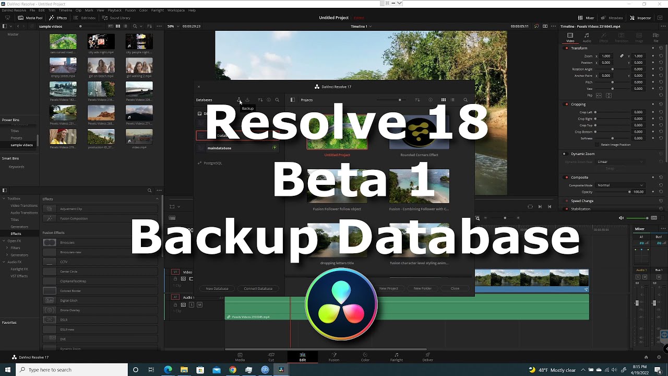Click the flip horizontal icon in Transform

(599, 96)
